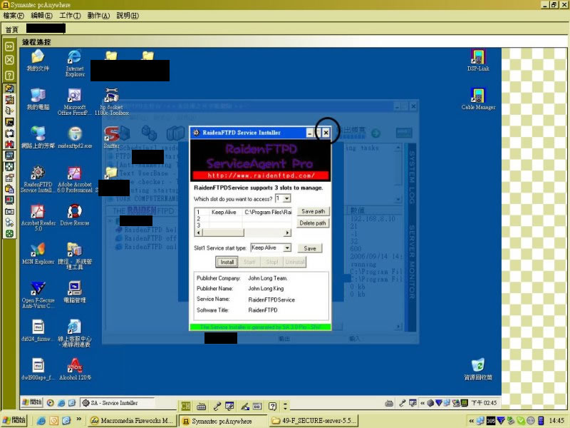Image resolution: width=570 pixels, height=428 pixels.
Task: Switch to Macromedia Fireworks taskbar item
Action: [133, 421]
